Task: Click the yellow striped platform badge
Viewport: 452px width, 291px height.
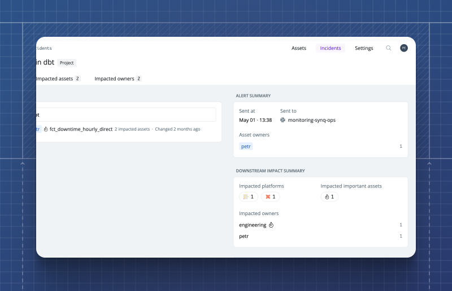Action: 249,197
